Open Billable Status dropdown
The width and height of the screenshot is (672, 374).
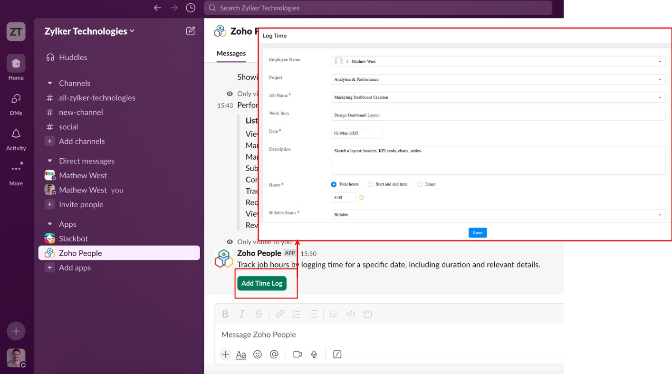click(498, 215)
